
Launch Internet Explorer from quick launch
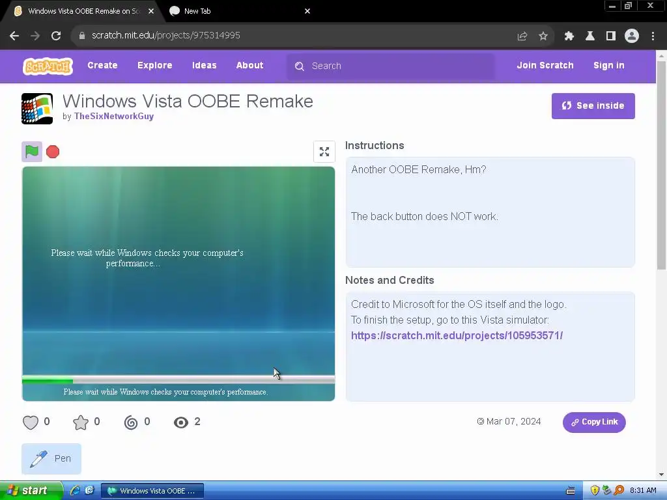pos(75,491)
